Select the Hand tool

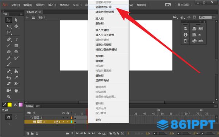pyautogui.click(x=16, y=91)
